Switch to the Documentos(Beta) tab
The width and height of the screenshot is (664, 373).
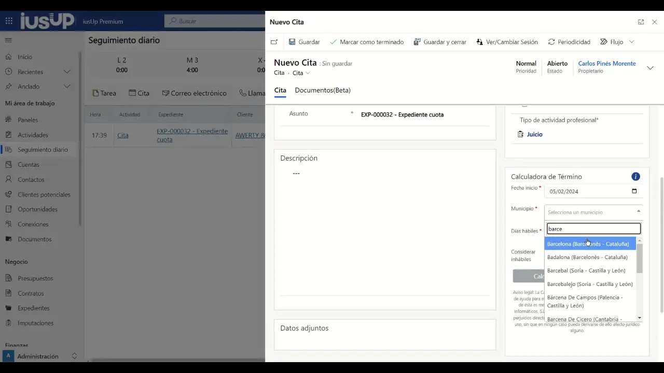click(x=323, y=90)
